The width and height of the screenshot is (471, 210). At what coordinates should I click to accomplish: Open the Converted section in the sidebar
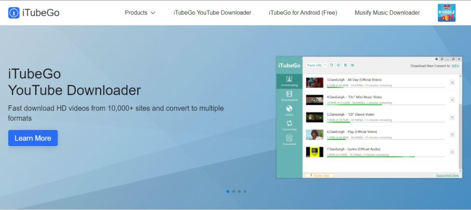pos(289,140)
